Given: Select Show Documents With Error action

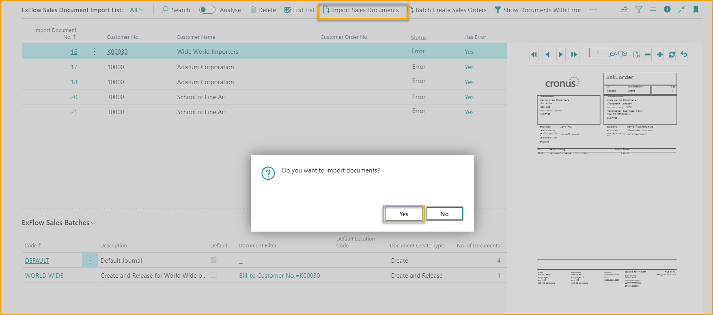Looking at the screenshot, I should click(x=538, y=10).
